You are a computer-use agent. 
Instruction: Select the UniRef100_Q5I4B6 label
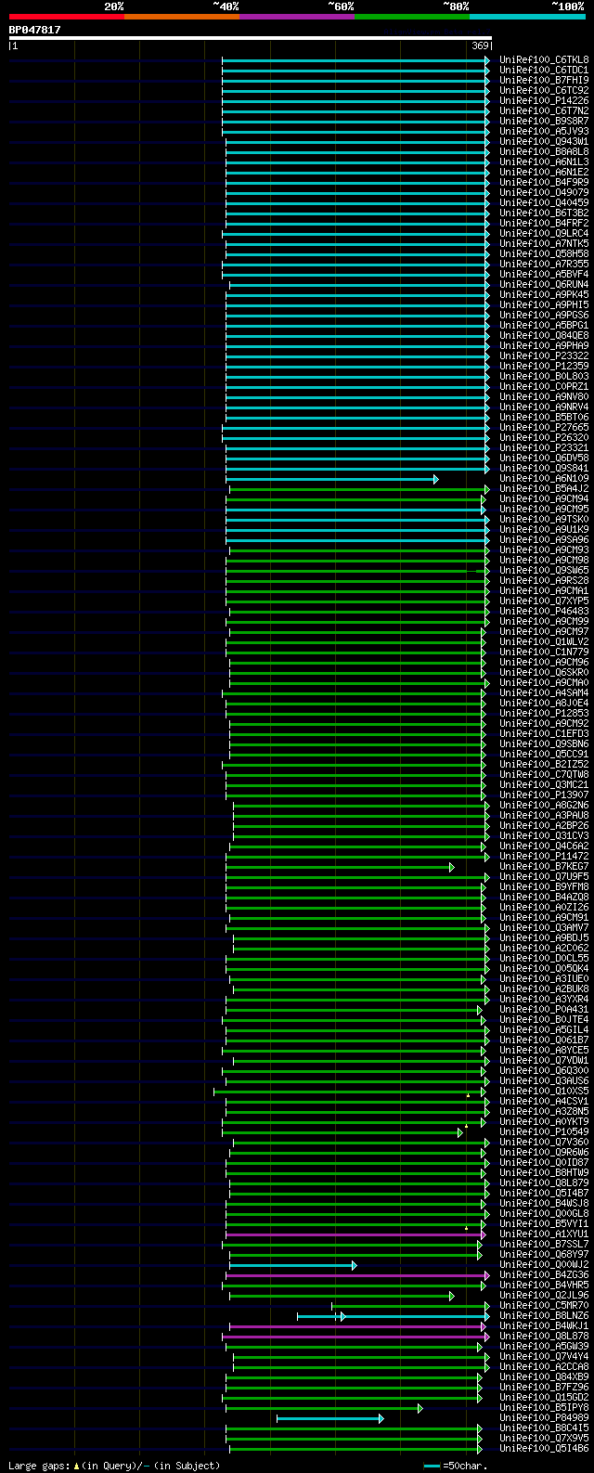coord(544,1449)
